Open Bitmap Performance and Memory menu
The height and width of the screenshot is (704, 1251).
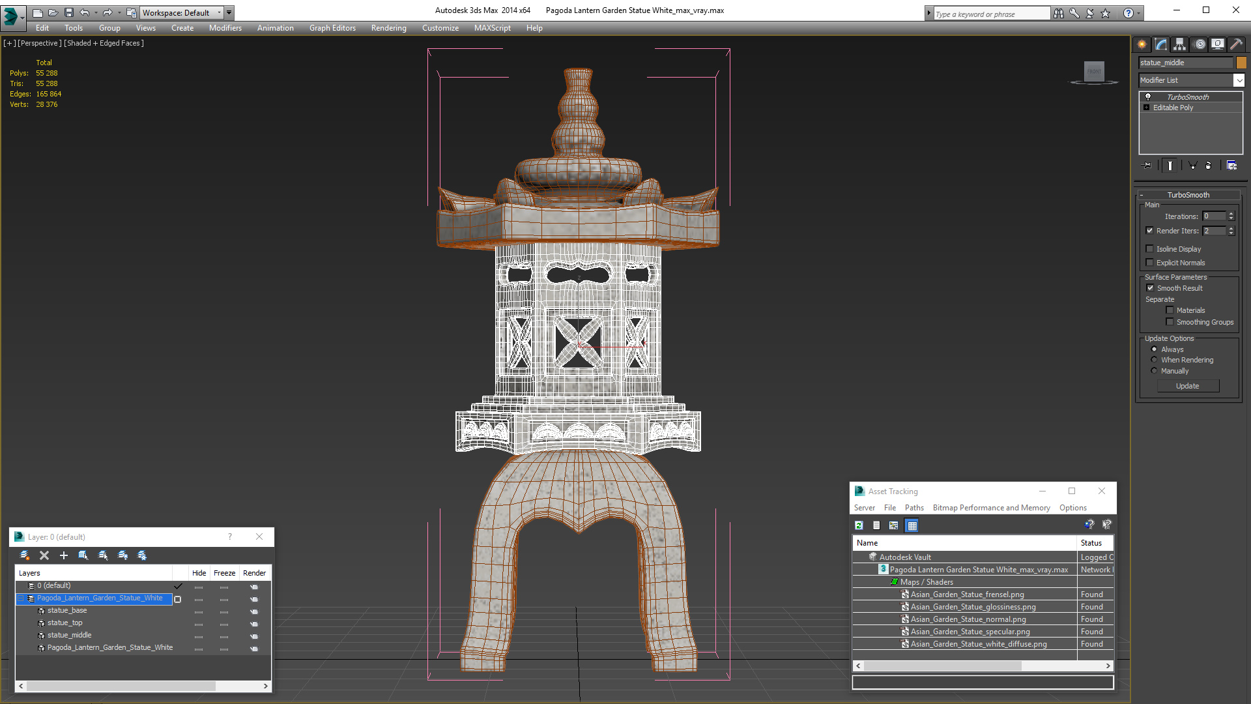pos(991,508)
